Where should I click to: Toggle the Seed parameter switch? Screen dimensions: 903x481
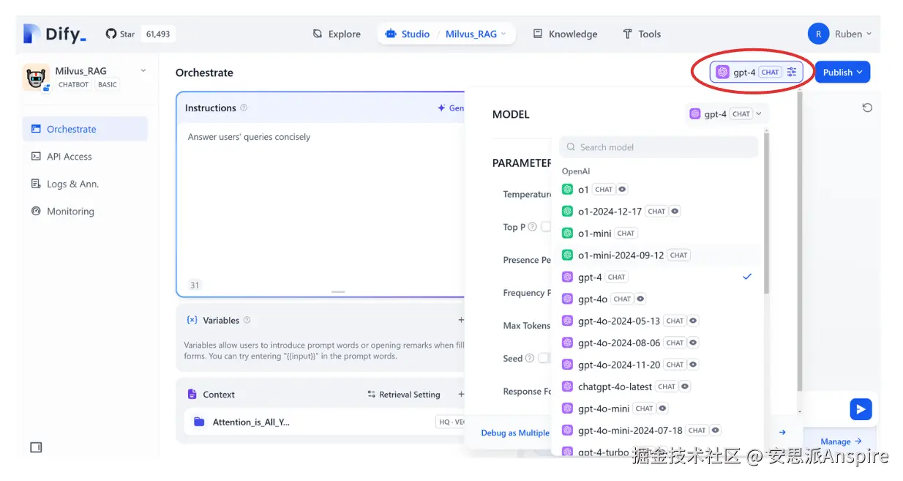[544, 358]
